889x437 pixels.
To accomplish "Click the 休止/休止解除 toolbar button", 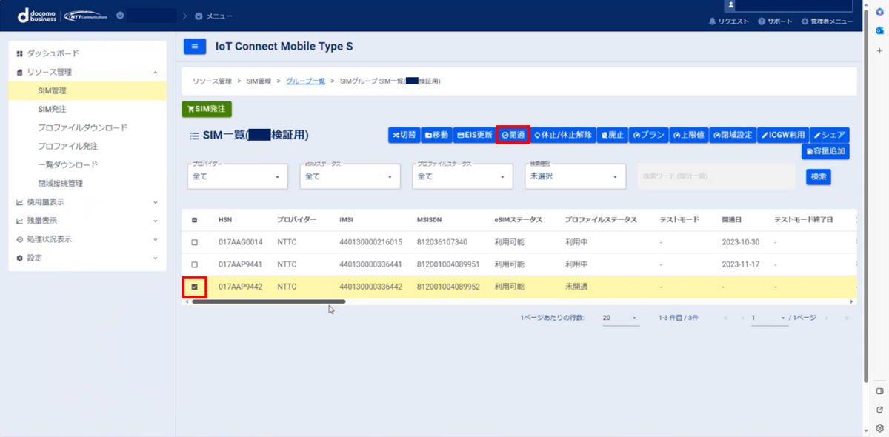I will click(562, 135).
